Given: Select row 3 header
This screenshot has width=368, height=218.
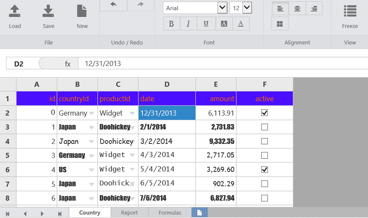Looking at the screenshot, I should [8, 127].
